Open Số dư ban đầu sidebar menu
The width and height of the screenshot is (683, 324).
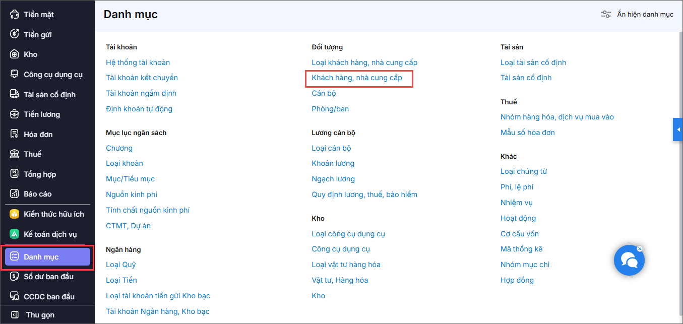tap(48, 277)
